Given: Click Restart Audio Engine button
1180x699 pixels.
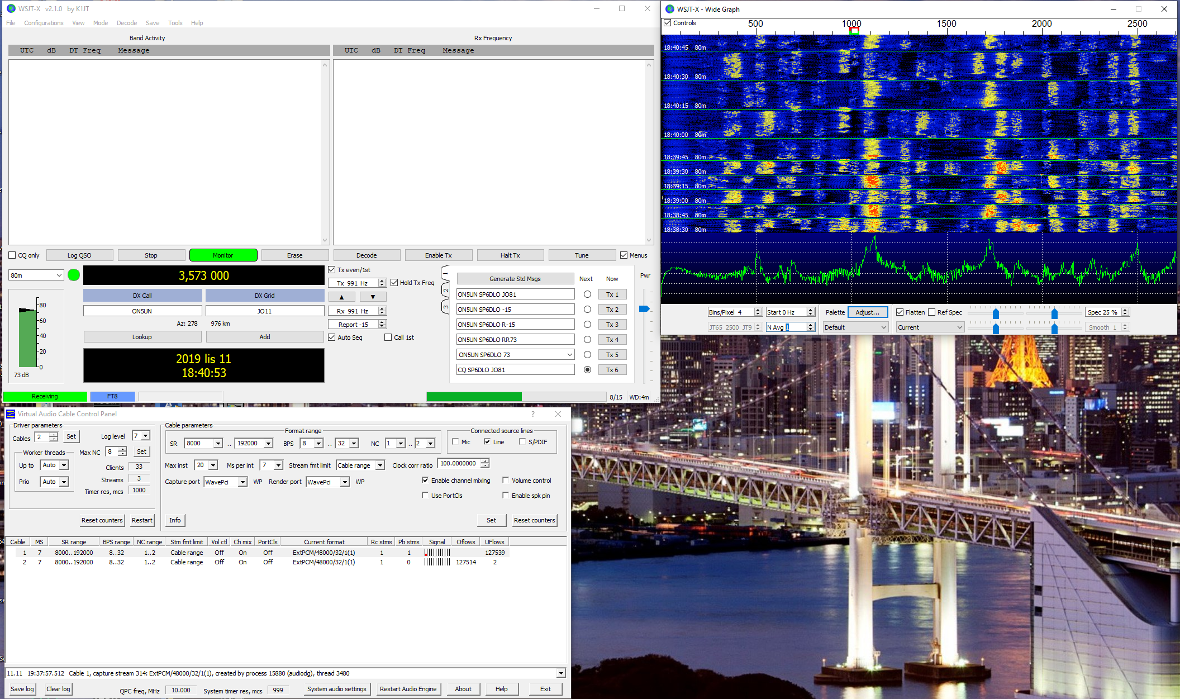Looking at the screenshot, I should pyautogui.click(x=408, y=689).
